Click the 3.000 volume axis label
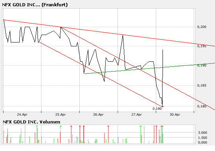This screenshot has height=151, width=215. (202, 133)
